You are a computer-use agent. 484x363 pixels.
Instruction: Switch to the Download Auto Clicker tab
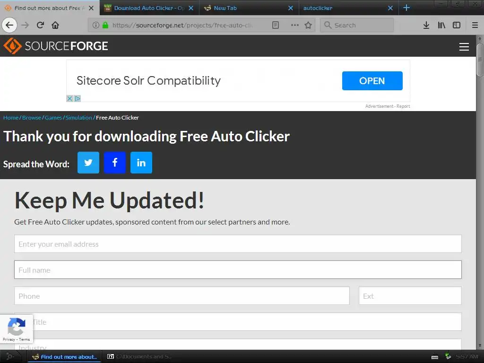pos(149,8)
